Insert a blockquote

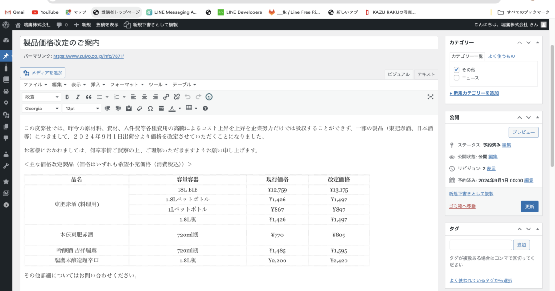pyautogui.click(x=88, y=97)
